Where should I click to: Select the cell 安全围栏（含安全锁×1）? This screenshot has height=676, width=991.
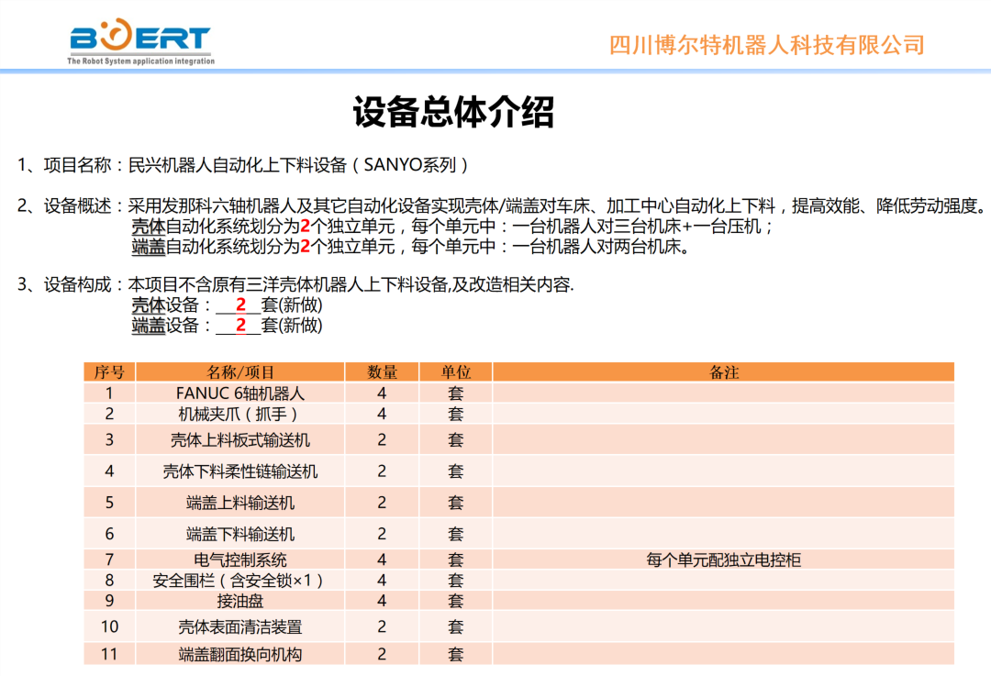click(x=240, y=580)
